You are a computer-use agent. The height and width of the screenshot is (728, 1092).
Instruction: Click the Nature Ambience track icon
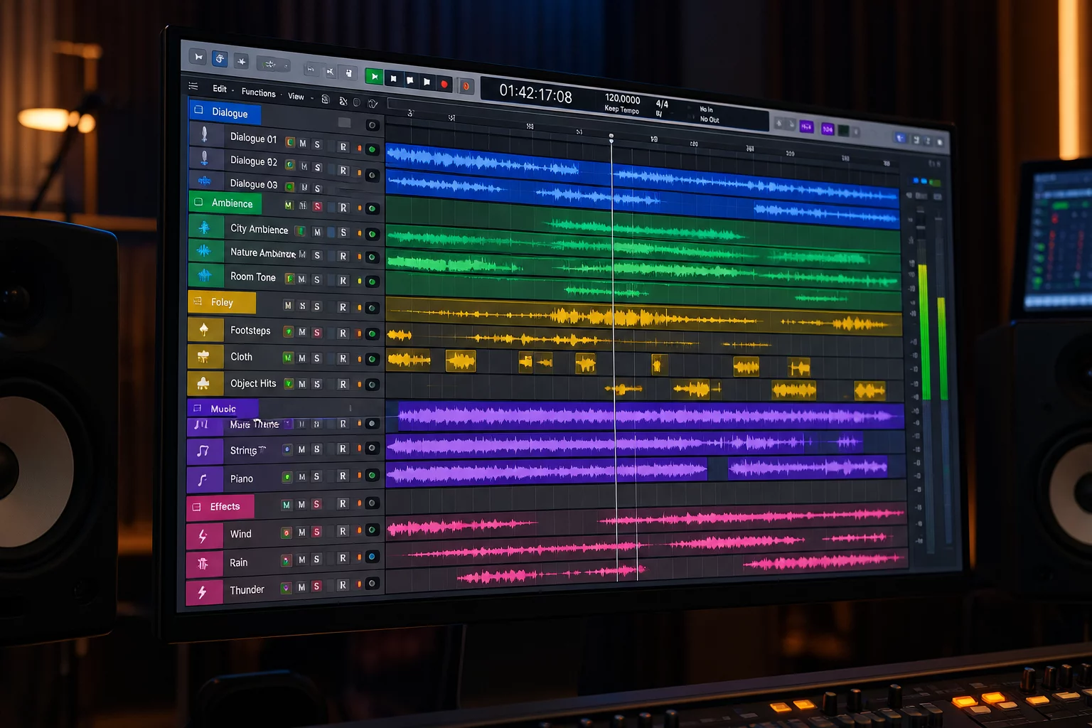[x=204, y=251]
